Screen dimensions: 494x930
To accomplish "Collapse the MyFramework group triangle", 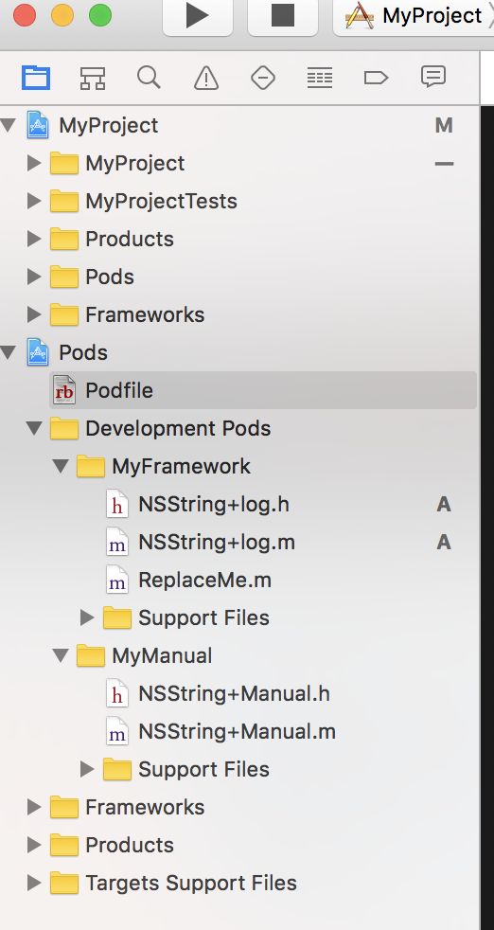I will (61, 466).
